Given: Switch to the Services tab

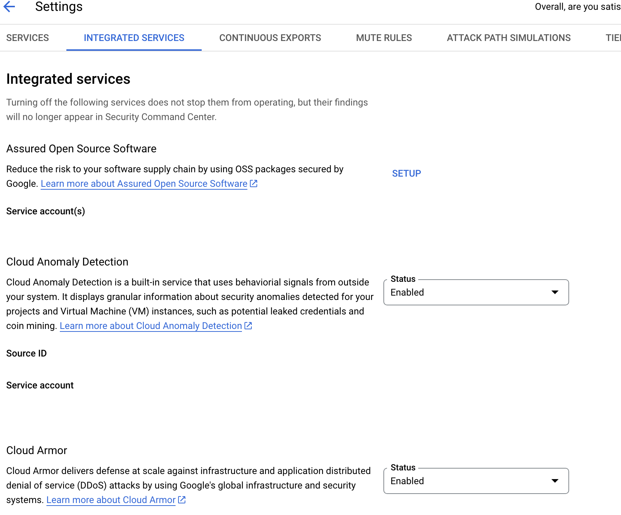Looking at the screenshot, I should pyautogui.click(x=28, y=38).
